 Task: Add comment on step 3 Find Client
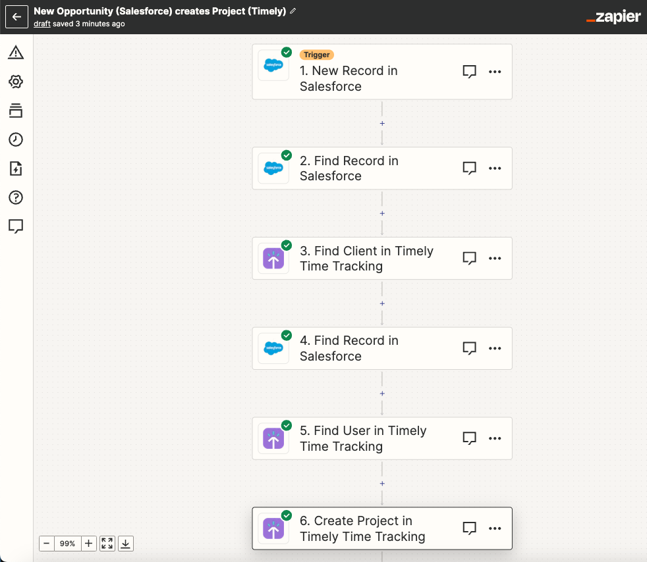pyautogui.click(x=469, y=259)
